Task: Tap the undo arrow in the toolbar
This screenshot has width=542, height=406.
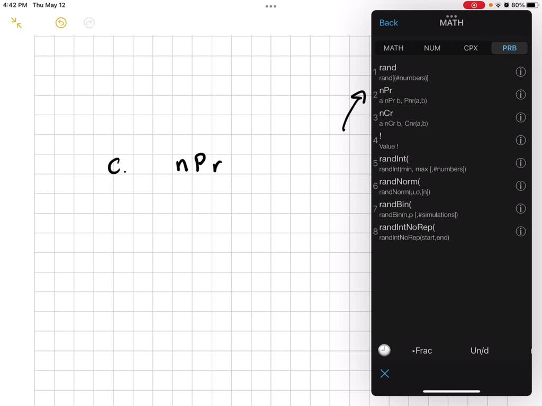Action: click(x=60, y=23)
